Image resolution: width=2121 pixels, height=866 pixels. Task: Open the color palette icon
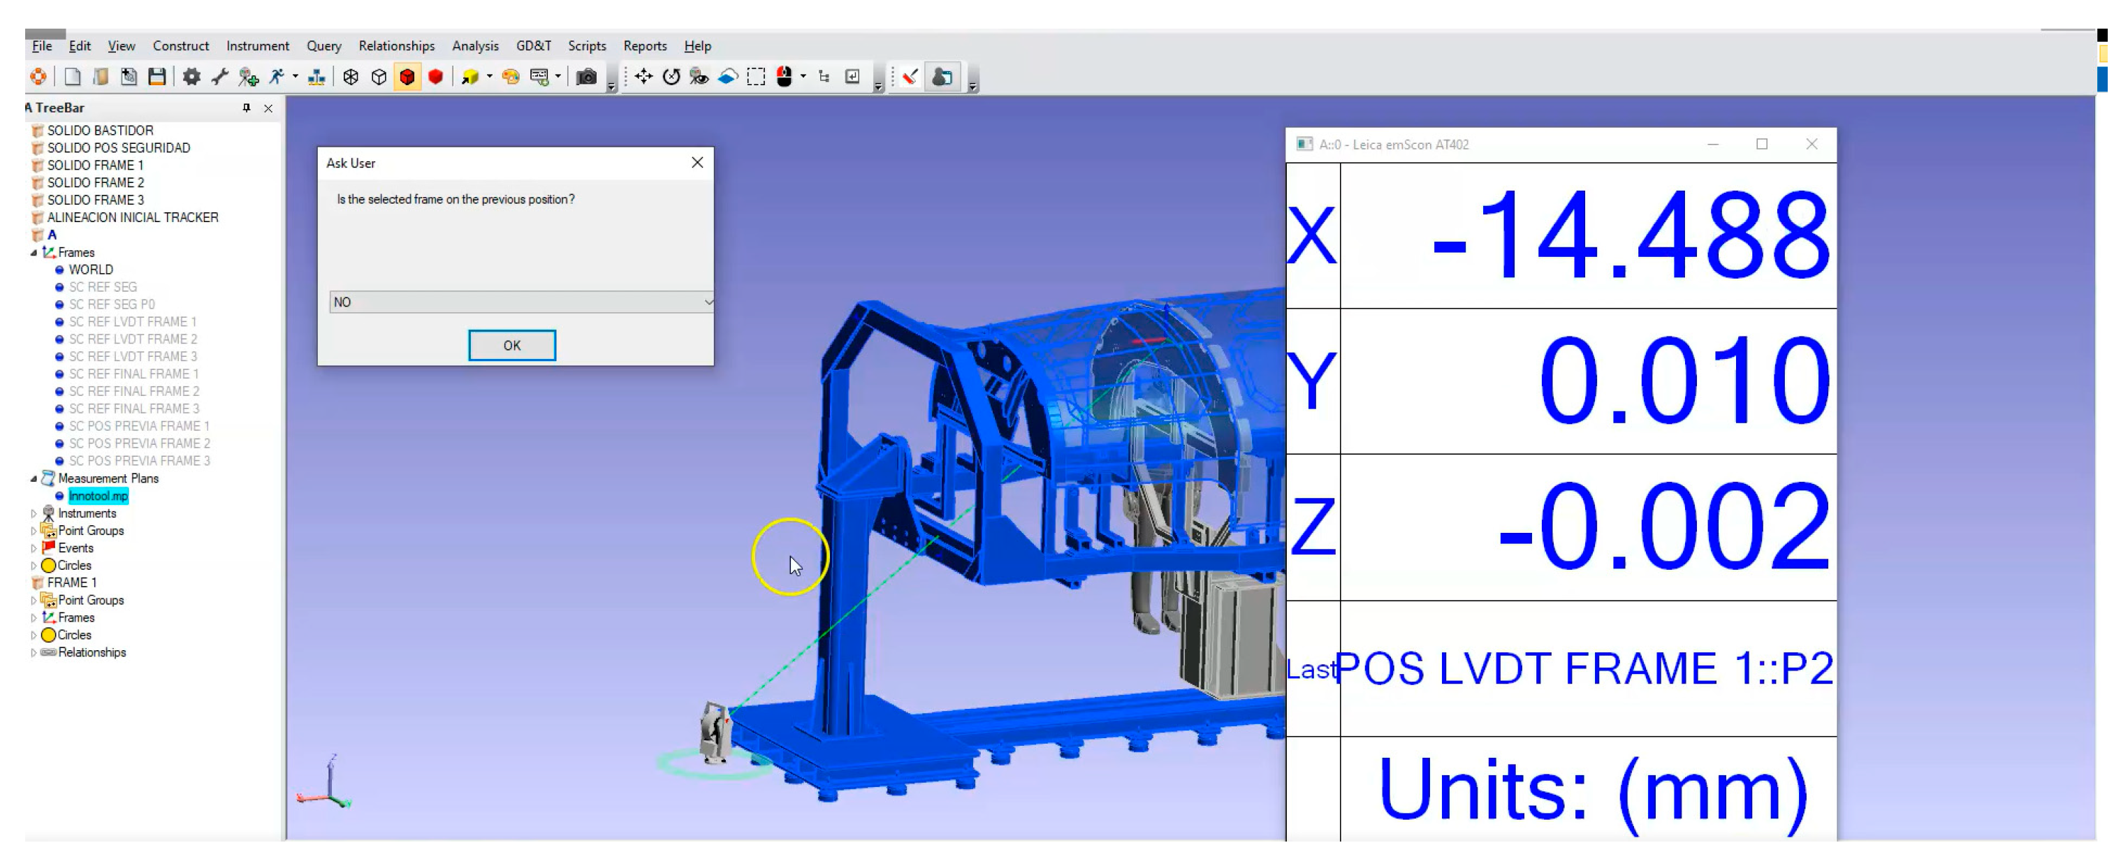click(x=511, y=78)
